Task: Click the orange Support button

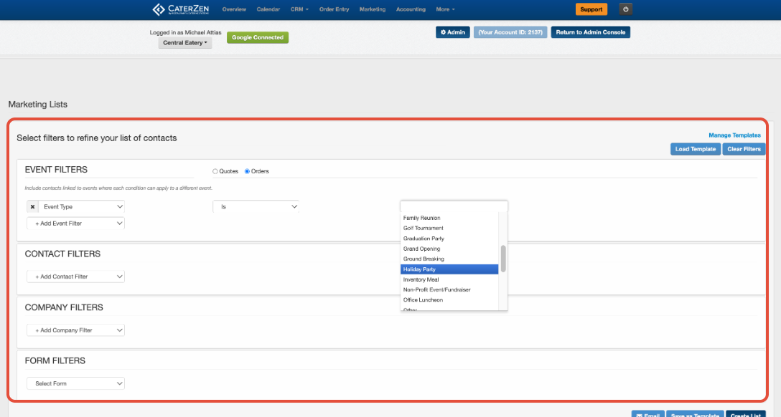Action: (x=591, y=9)
